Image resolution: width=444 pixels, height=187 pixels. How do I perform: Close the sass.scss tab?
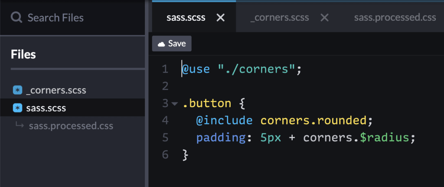tap(221, 18)
